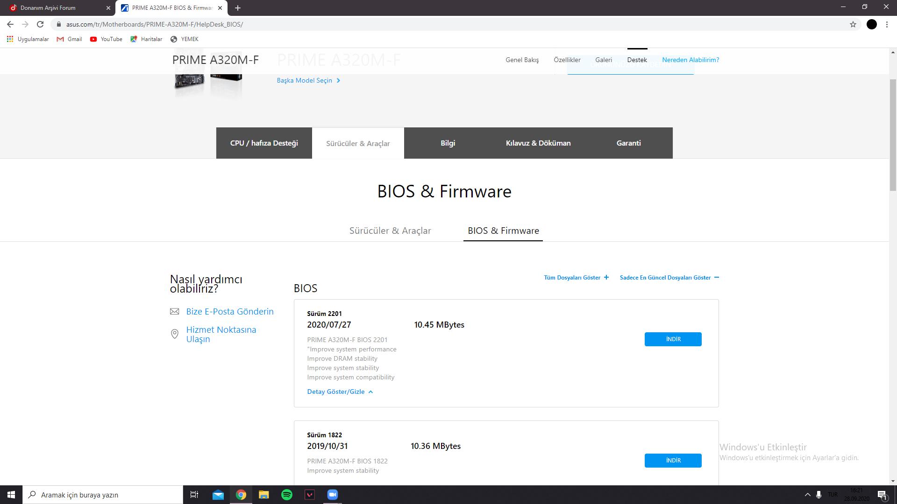This screenshot has width=897, height=504.
Task: Open the Windows notification center
Action: click(x=882, y=495)
